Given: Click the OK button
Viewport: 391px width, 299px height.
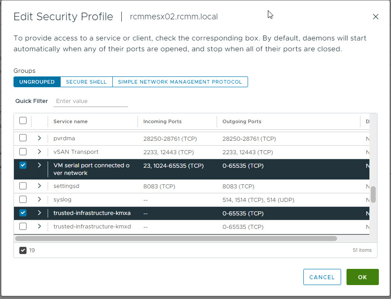Looking at the screenshot, I should [x=362, y=277].
